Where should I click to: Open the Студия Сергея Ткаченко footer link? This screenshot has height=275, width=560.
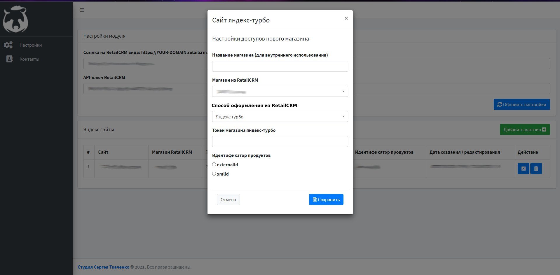103,267
